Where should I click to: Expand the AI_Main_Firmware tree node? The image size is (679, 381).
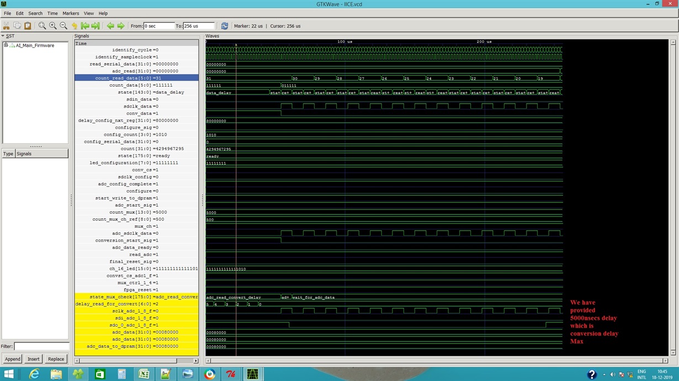pyautogui.click(x=6, y=45)
